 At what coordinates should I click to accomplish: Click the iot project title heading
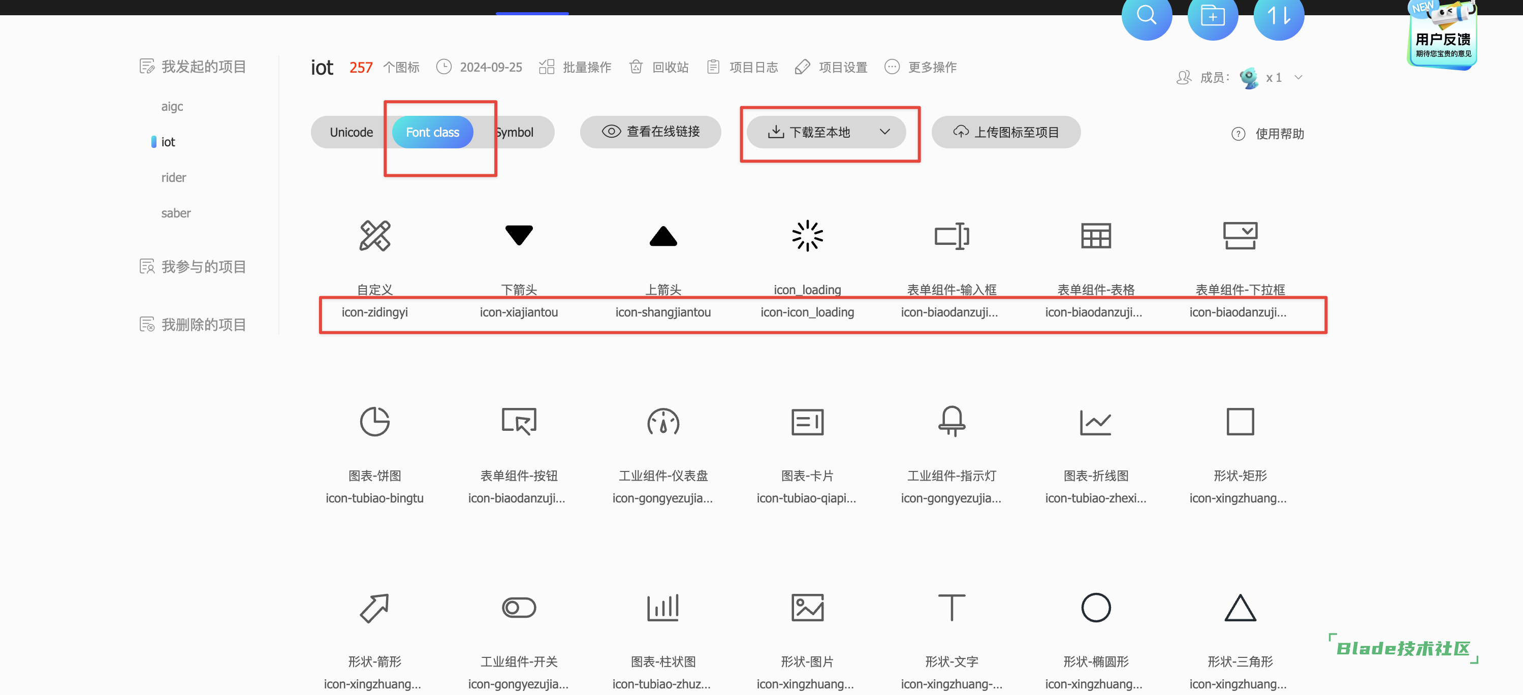click(322, 68)
